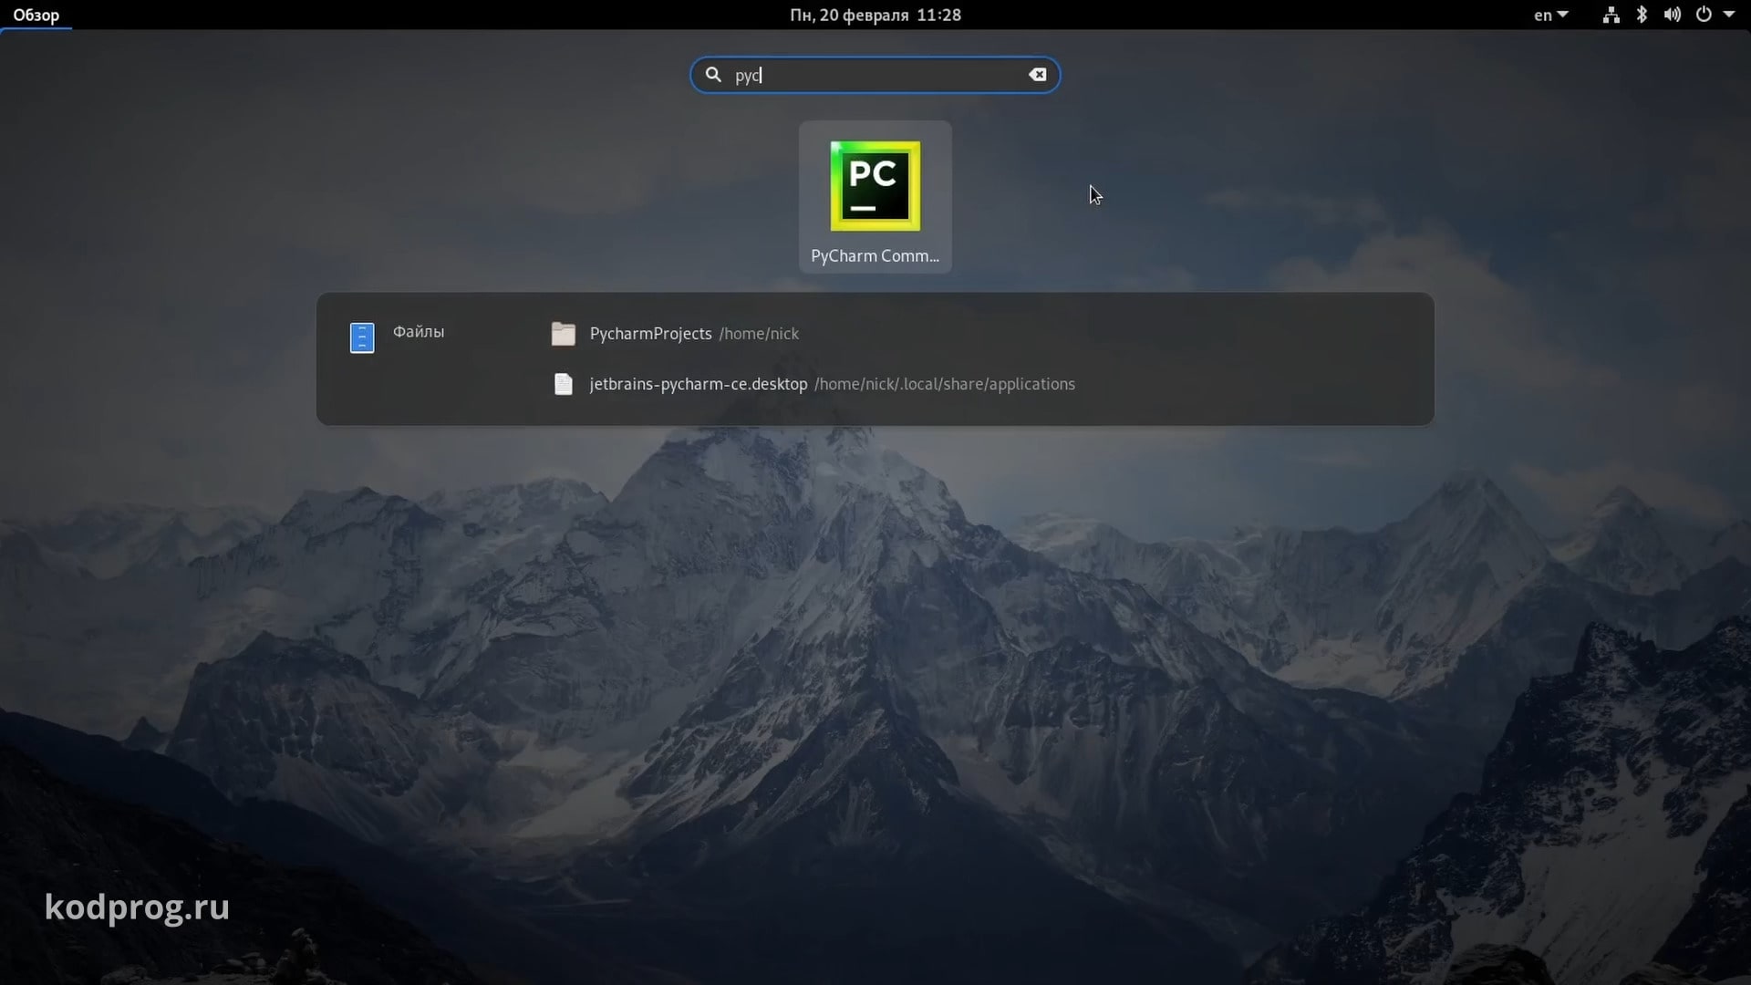
Task: Click the 'Файлы' label in results
Action: pos(419,332)
